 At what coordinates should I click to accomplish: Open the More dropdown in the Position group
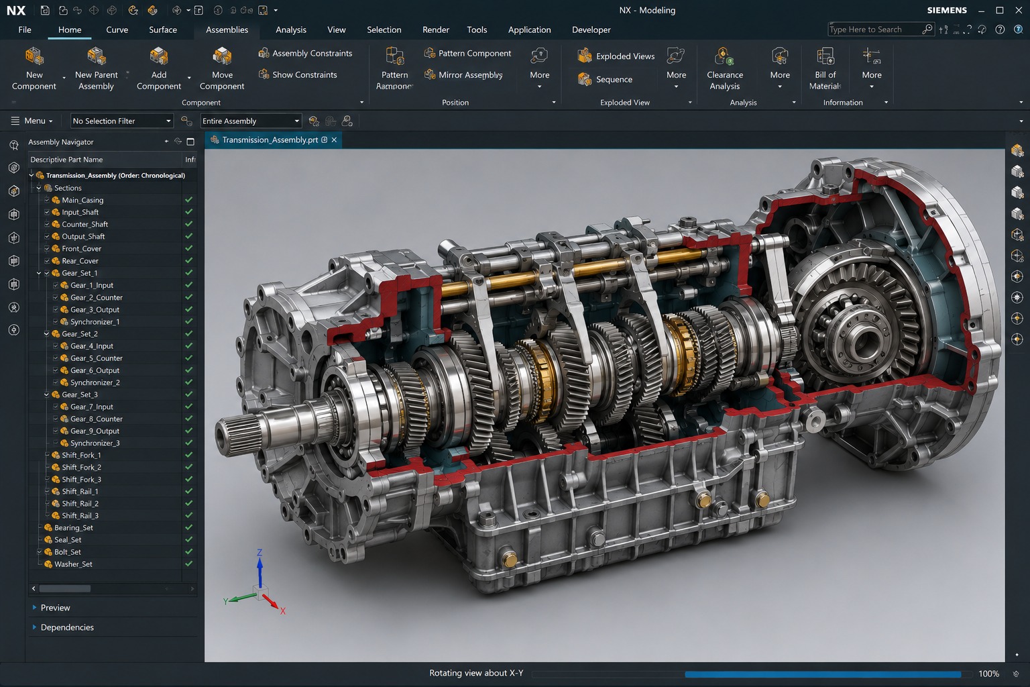click(x=539, y=68)
